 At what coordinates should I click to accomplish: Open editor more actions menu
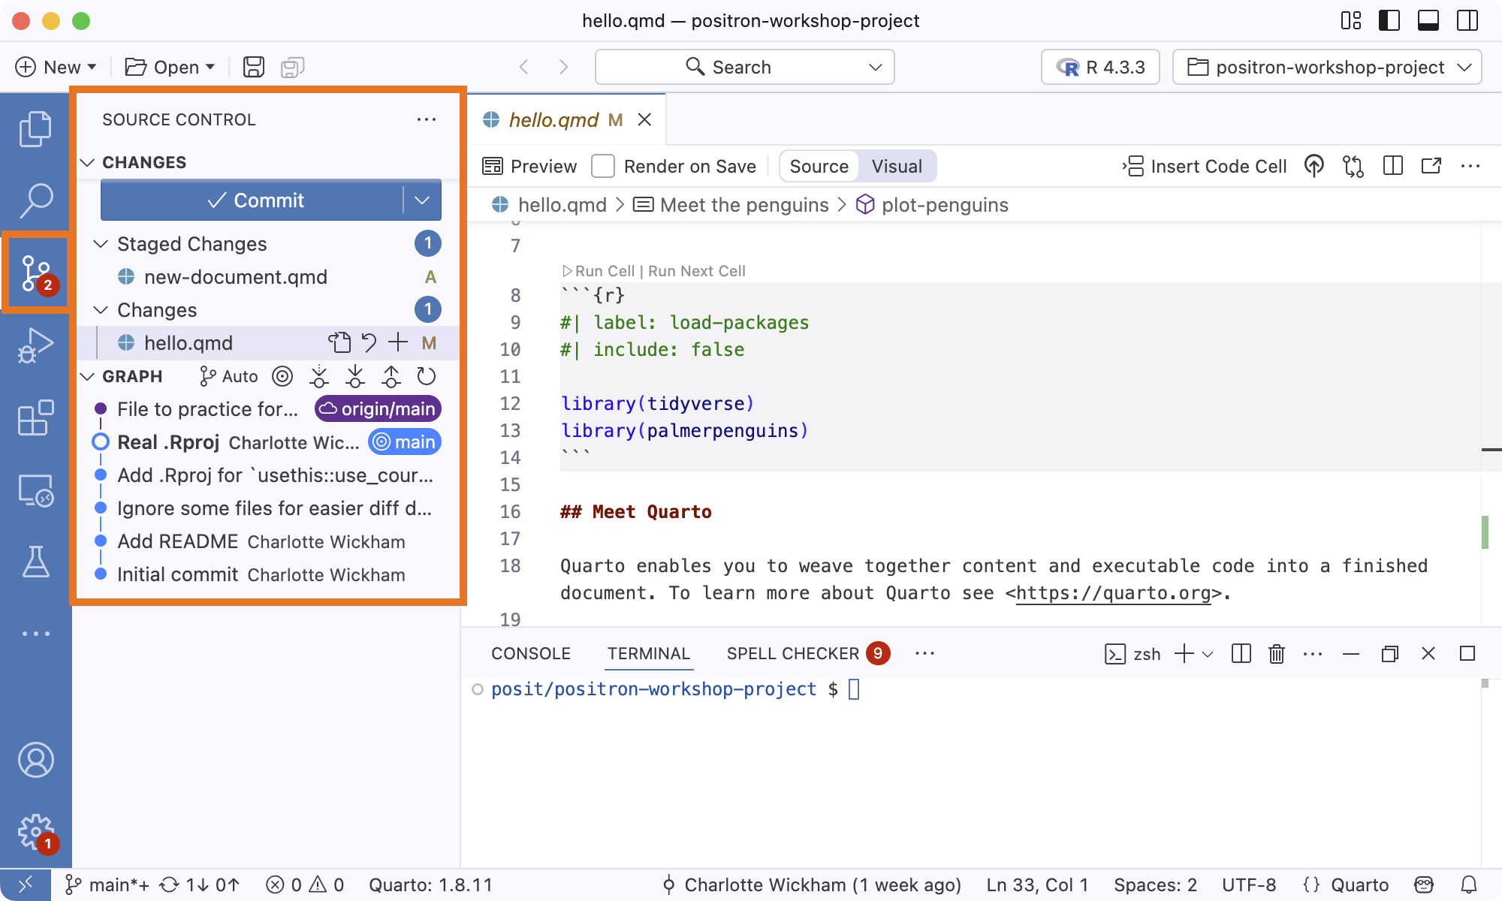(1470, 166)
